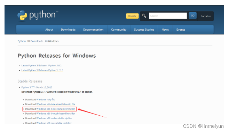Click the Stable Releases heading
Image resolution: width=229 pixels, height=132 pixels.
click(x=30, y=81)
